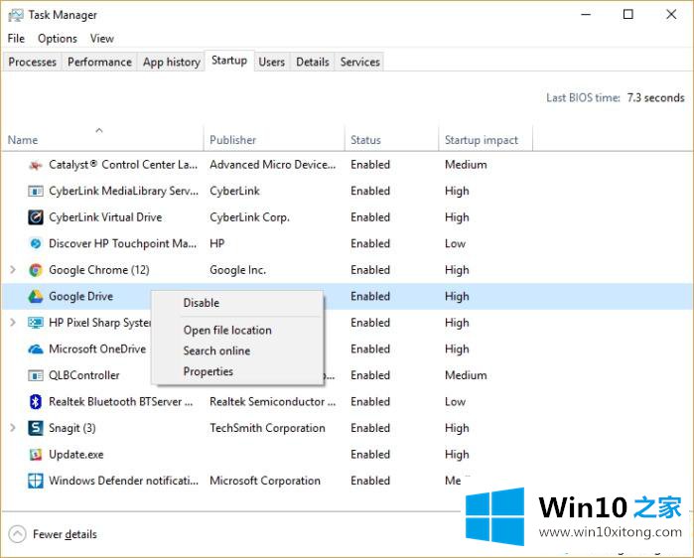Click the Last BIOS time 7.3 seconds value
Viewport: 694px width, 558px height.
pos(655,97)
